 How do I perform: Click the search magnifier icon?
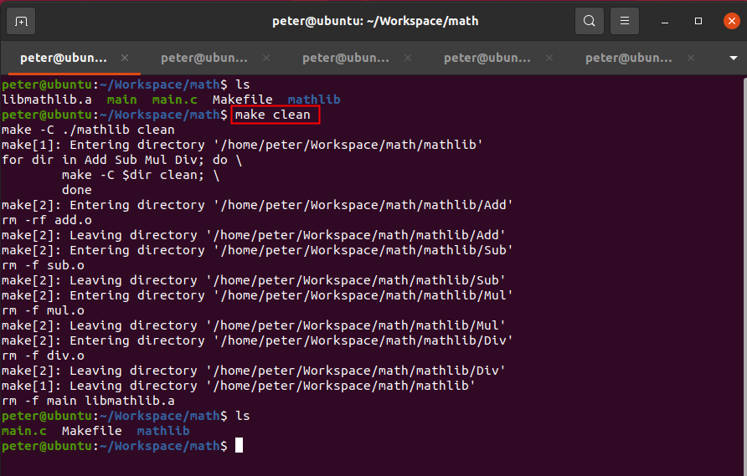590,21
